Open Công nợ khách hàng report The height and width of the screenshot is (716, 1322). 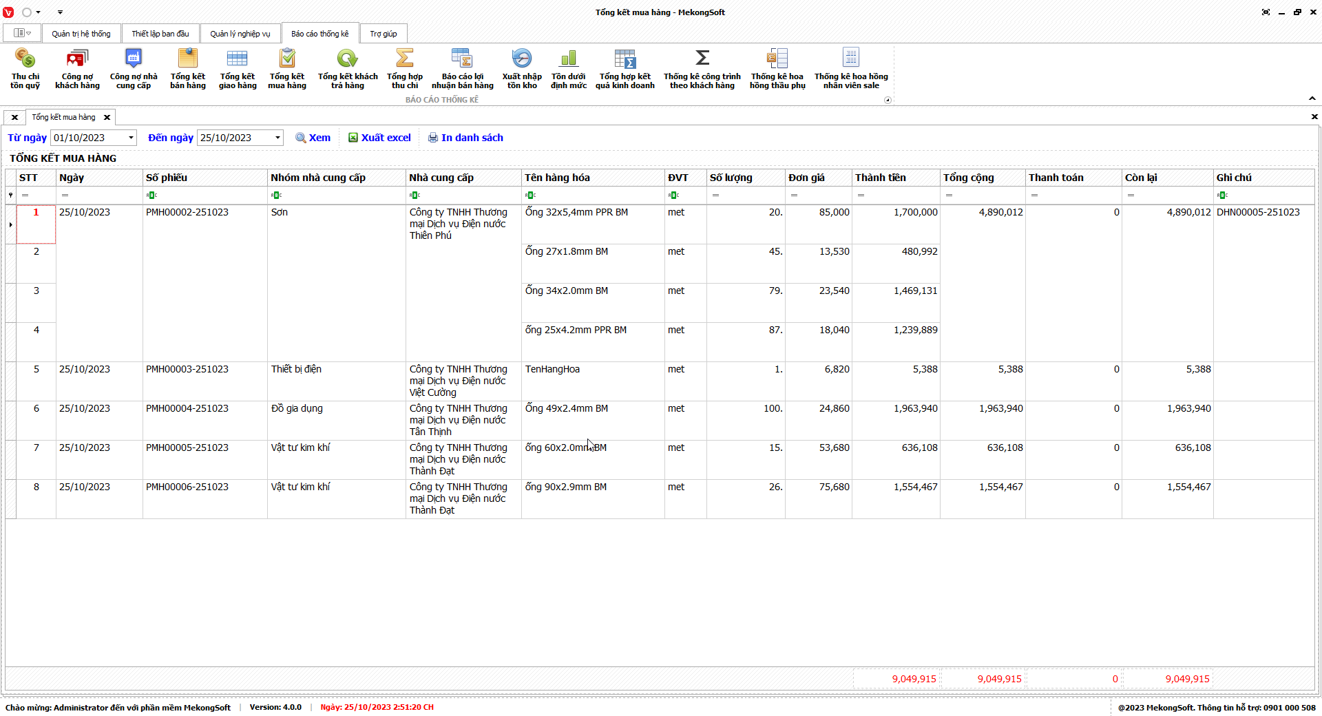[77, 69]
